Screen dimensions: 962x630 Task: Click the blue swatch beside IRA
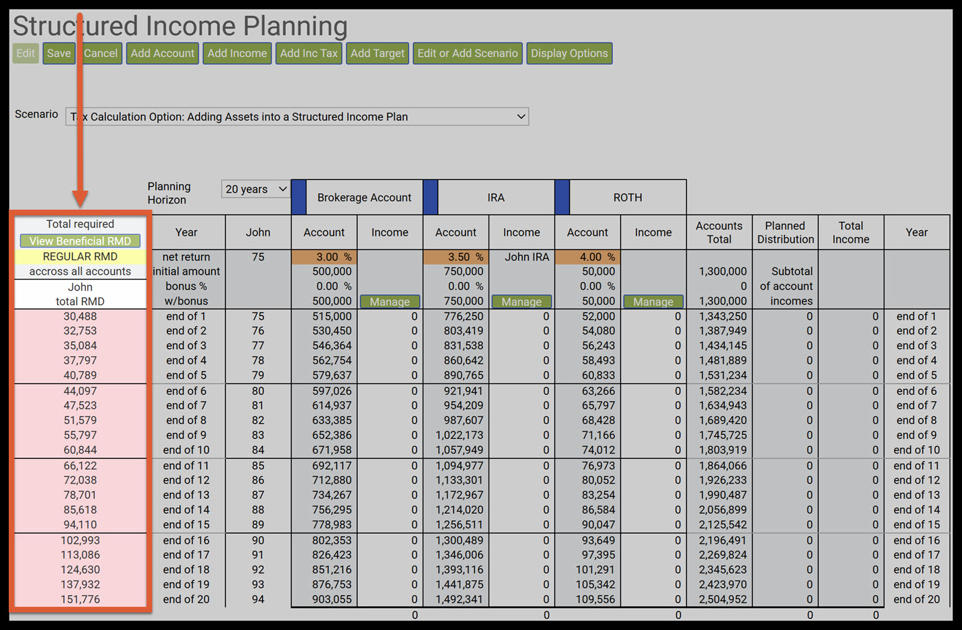click(430, 197)
